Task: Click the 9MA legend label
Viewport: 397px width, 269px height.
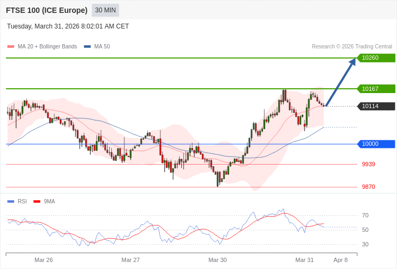Action: click(49, 201)
